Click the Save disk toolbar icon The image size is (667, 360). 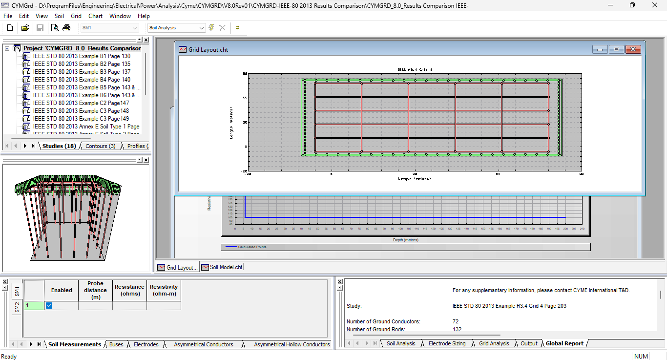(40, 28)
